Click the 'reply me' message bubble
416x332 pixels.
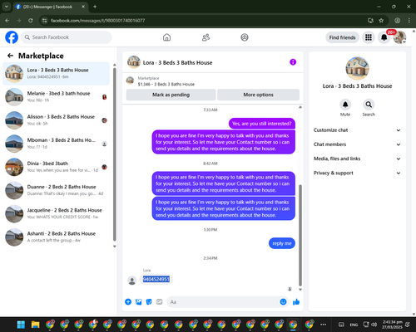[x=282, y=243]
